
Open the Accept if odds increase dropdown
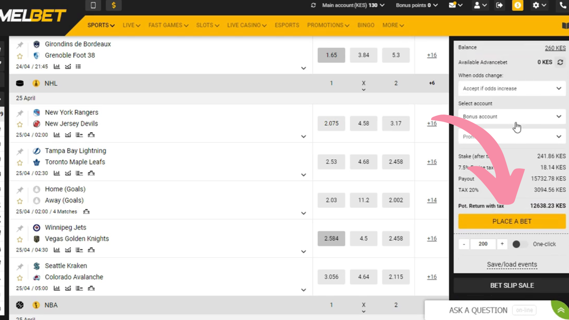512,88
